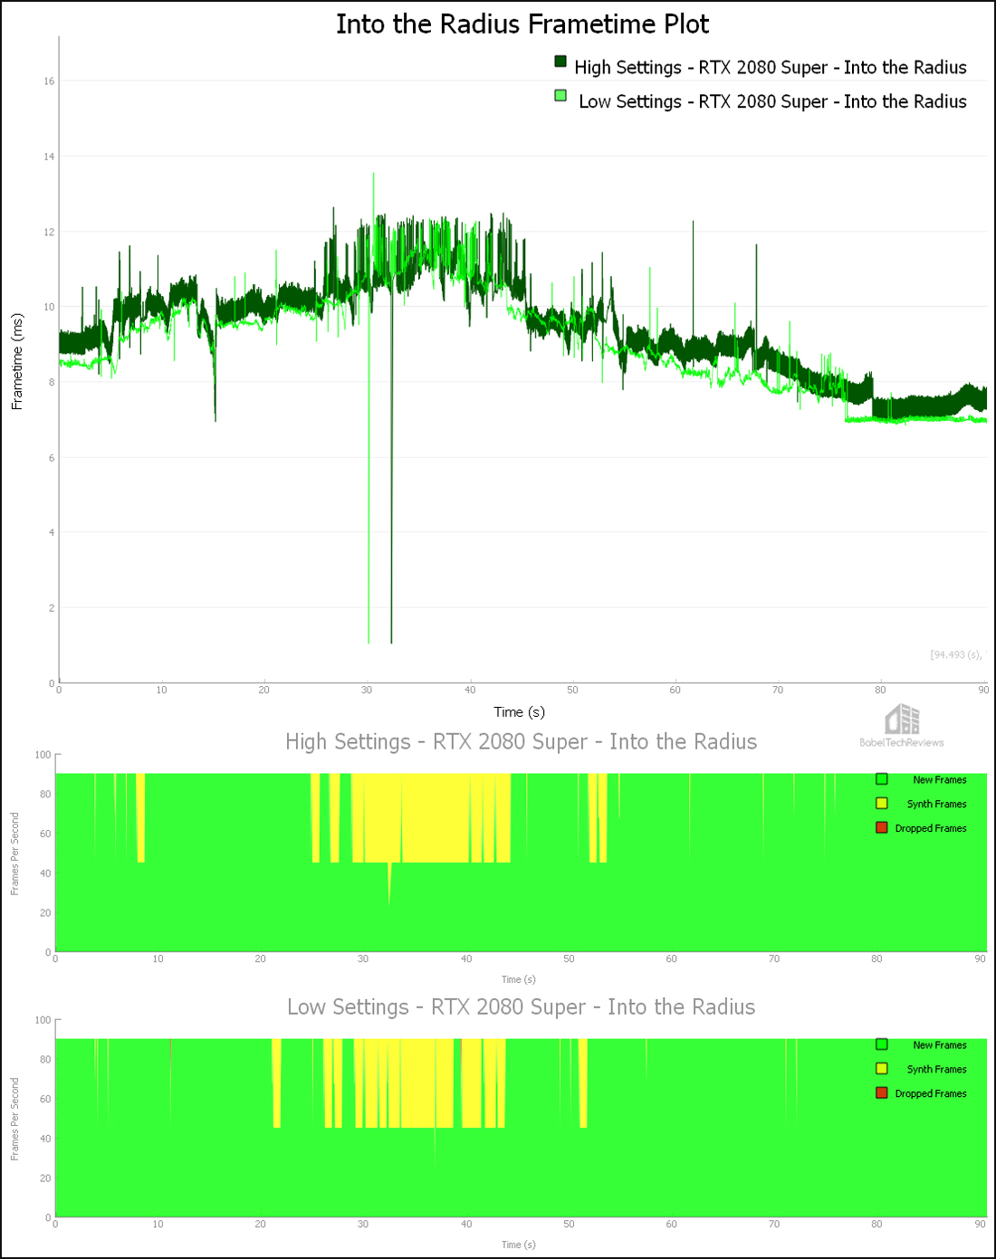
Task: Click 'Time (s)' label under High Settings chart
Action: 519,979
